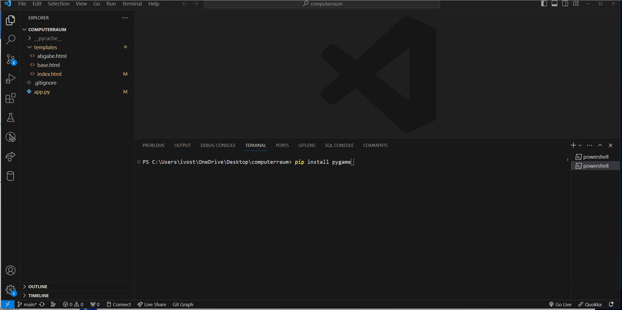622x310 pixels.
Task: Expand the __pycache__ folder
Action: point(47,38)
